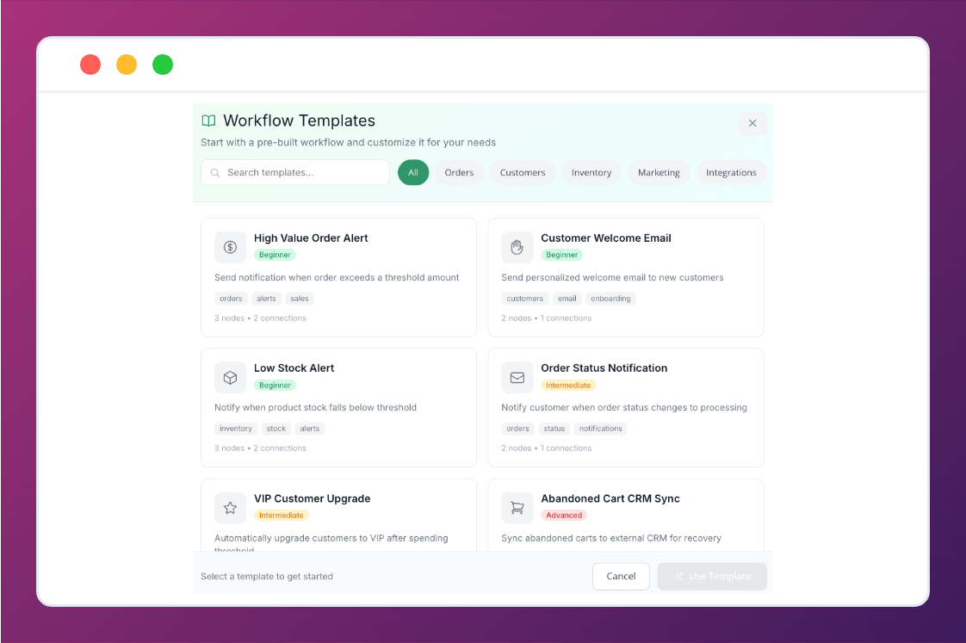Screen dimensions: 966x643
Task: Click the 'customers' tag on Customer Welcome Email
Action: pos(525,299)
